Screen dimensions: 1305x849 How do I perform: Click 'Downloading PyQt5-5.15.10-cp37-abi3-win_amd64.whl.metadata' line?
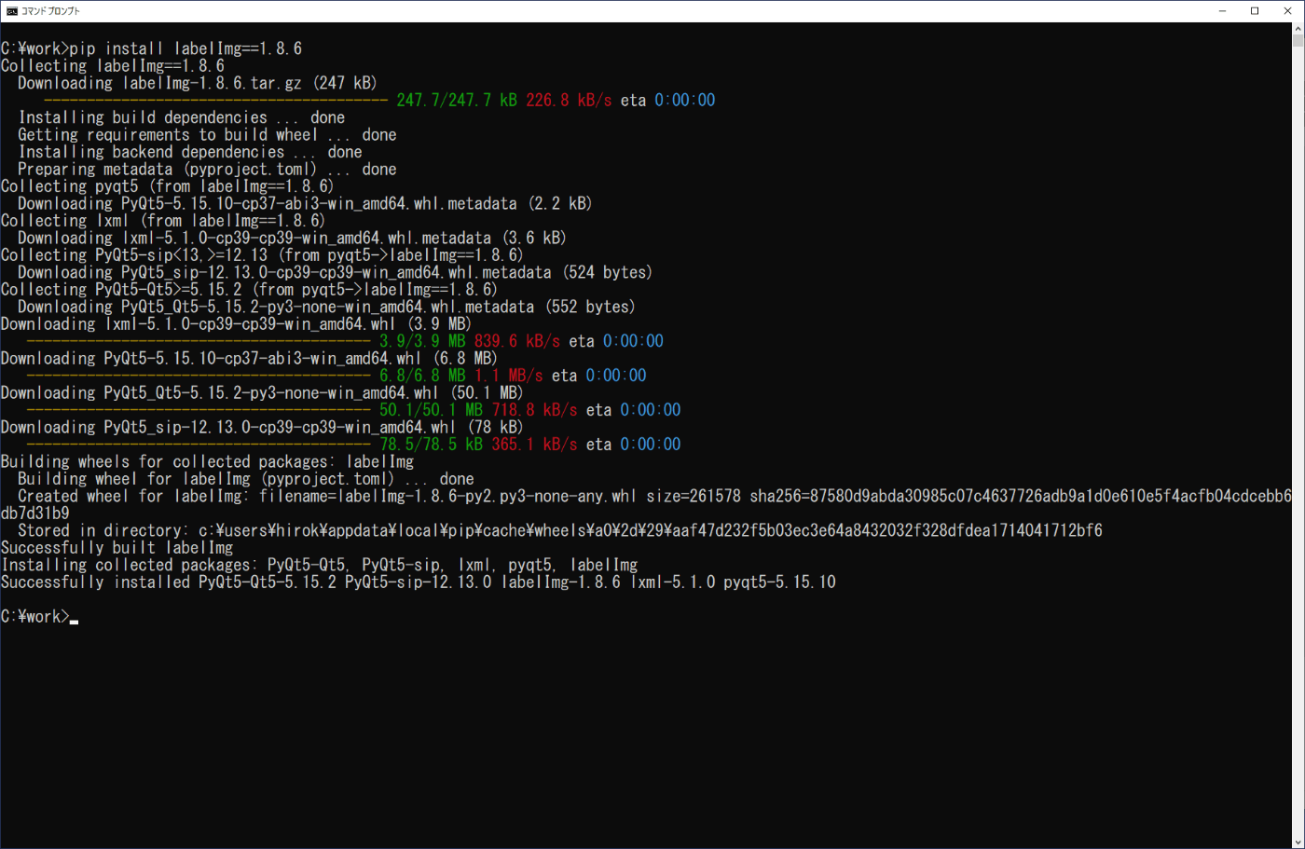(x=305, y=203)
